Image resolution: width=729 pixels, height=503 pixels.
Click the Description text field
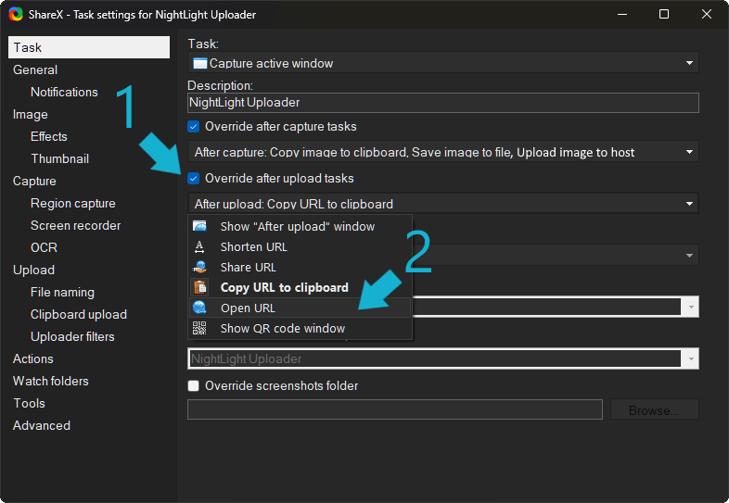coord(442,103)
